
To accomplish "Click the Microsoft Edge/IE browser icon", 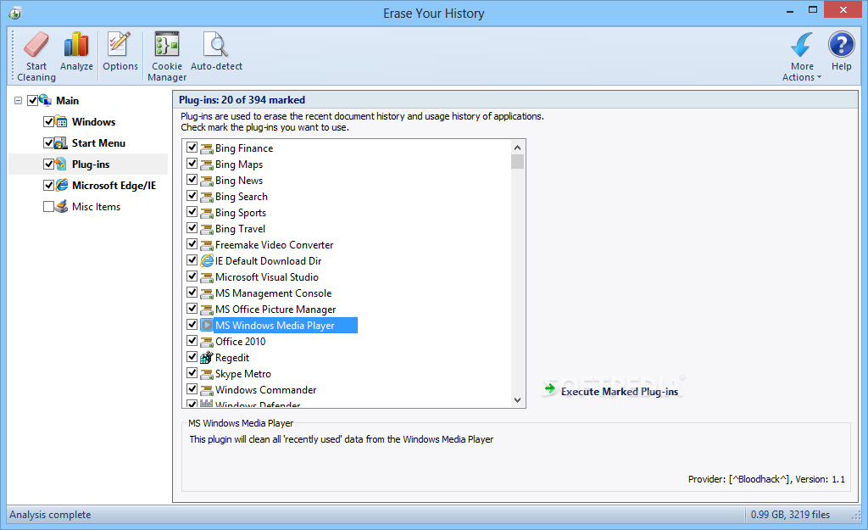I will click(61, 185).
